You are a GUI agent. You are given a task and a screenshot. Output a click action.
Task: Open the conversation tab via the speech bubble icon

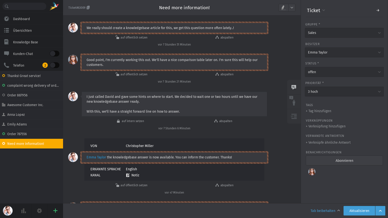click(293, 87)
